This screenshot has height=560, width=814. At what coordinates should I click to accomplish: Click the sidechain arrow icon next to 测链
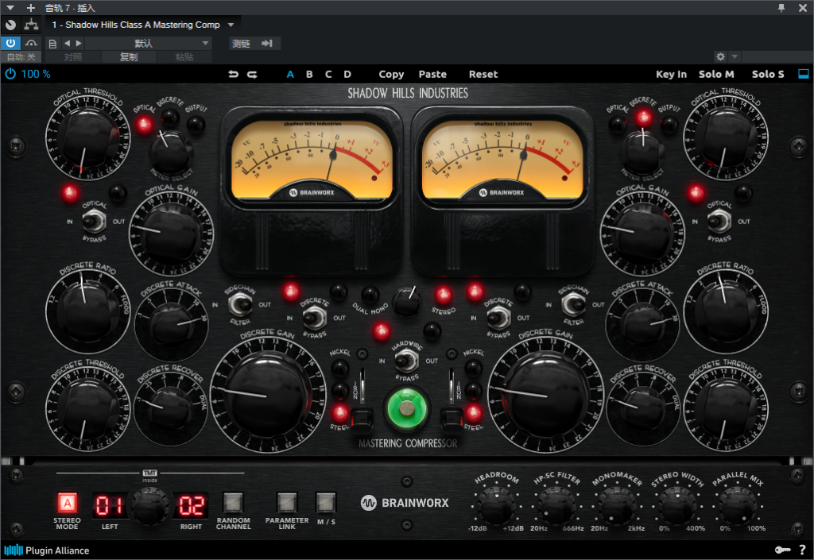267,44
